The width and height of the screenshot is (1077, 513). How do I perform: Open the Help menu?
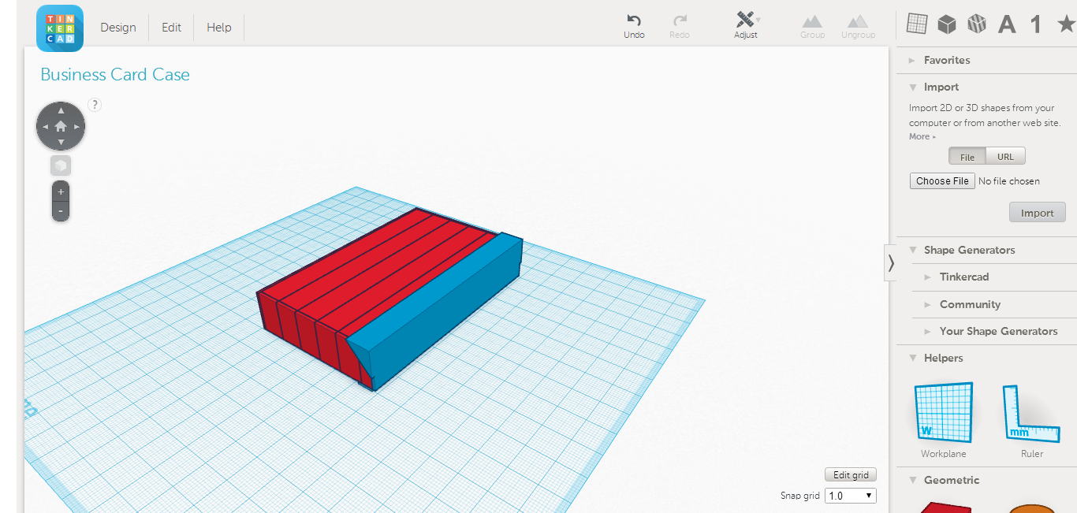point(219,28)
